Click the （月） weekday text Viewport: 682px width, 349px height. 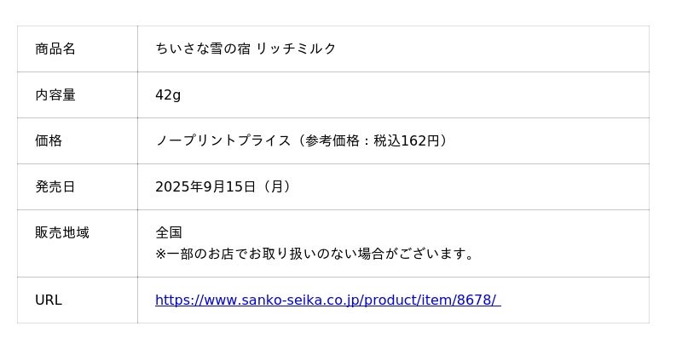(x=277, y=186)
